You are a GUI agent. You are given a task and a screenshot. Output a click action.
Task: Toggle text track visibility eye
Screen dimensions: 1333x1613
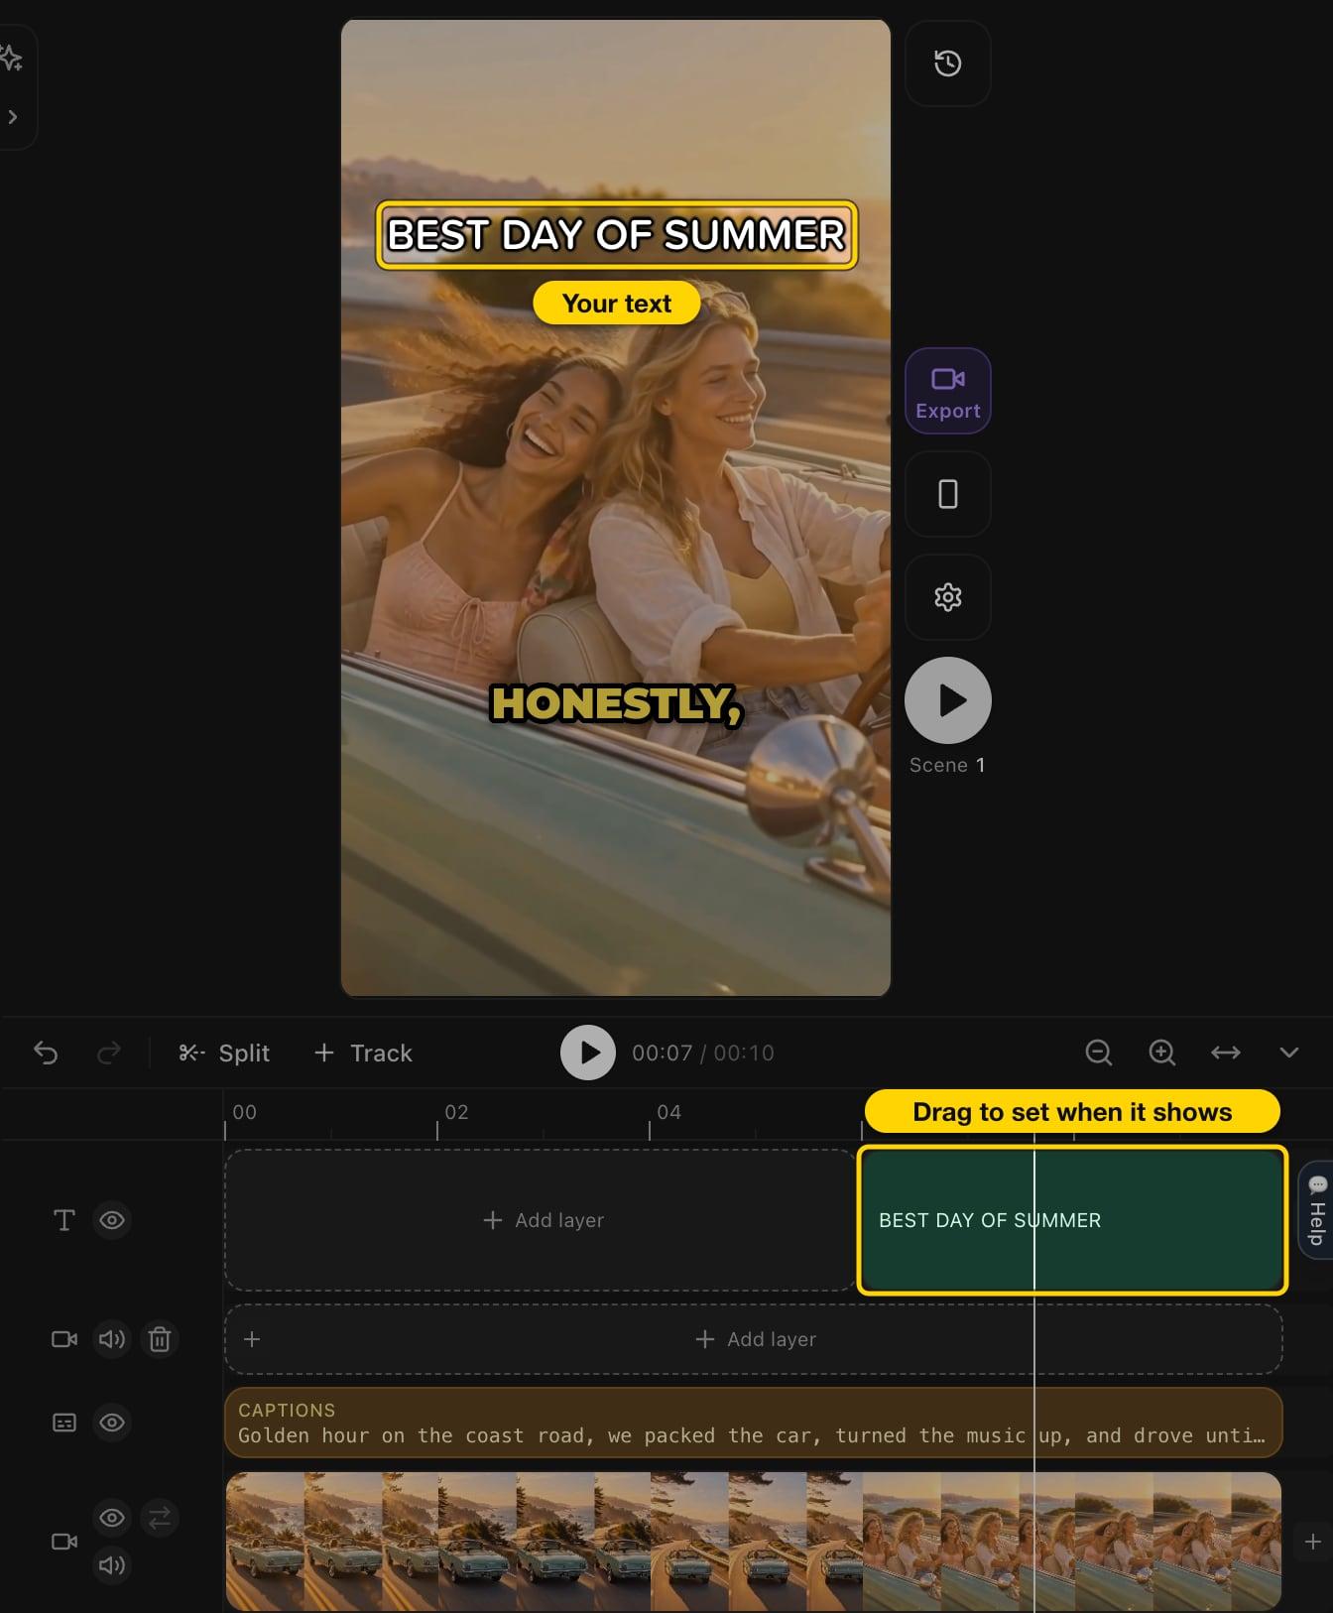tap(112, 1220)
